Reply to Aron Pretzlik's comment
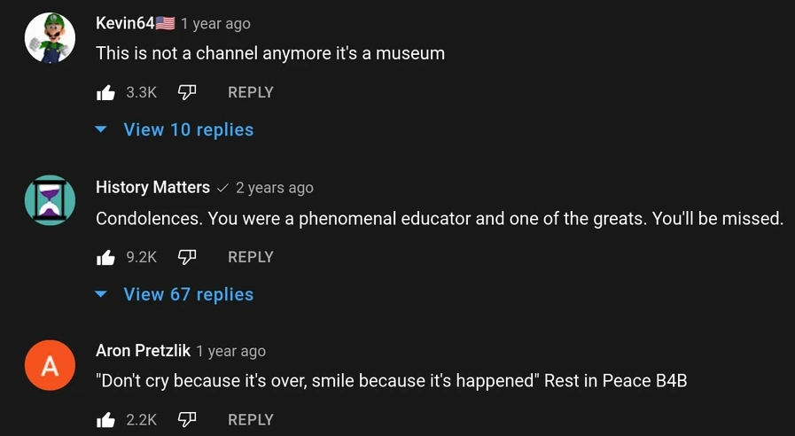 click(x=250, y=420)
